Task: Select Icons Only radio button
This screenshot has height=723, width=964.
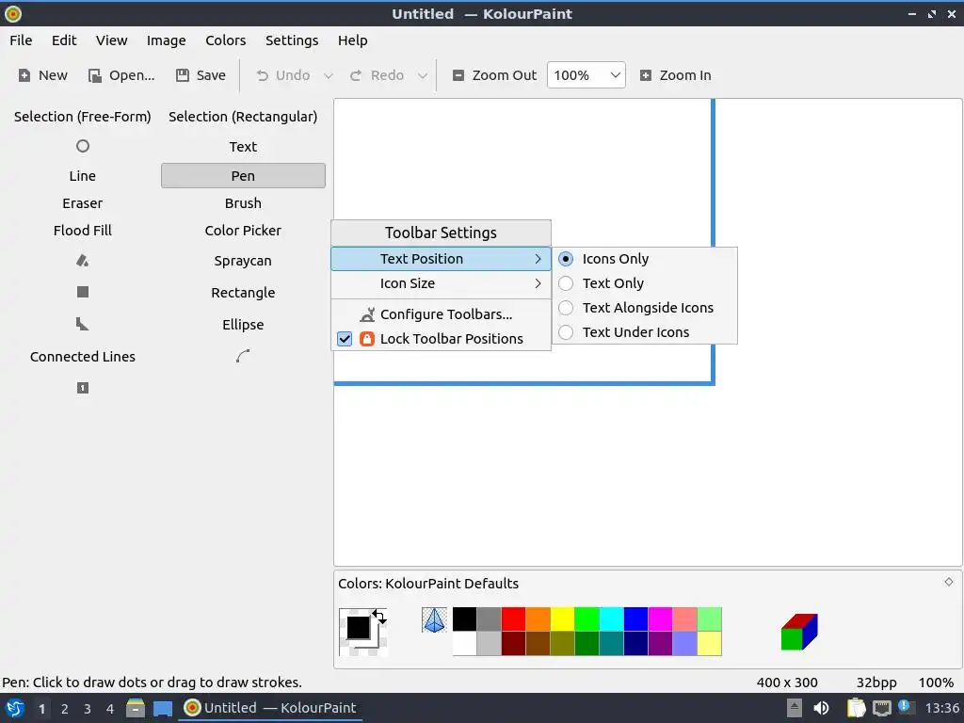Action: point(566,259)
